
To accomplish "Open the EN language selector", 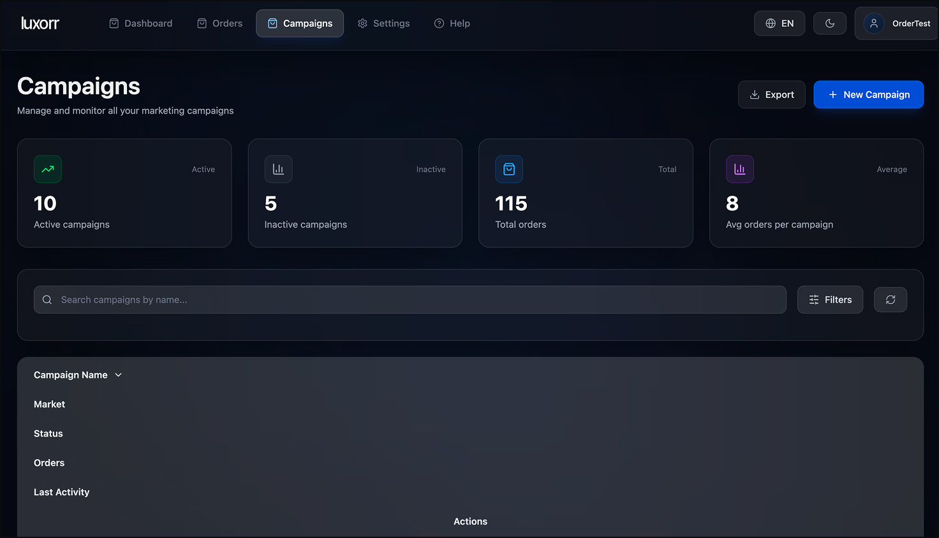I will coord(779,24).
